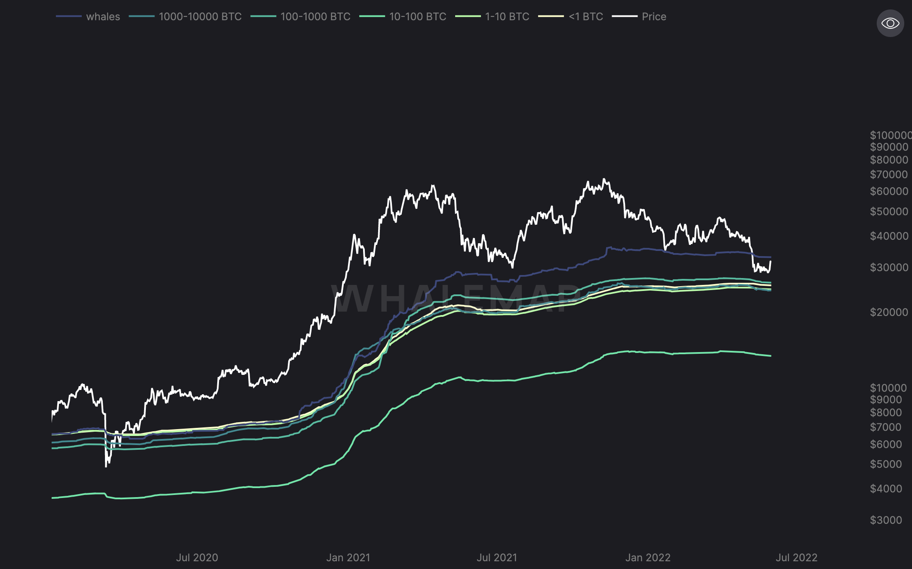
Task: Hide the <1 BTC series legend
Action: pyautogui.click(x=585, y=17)
